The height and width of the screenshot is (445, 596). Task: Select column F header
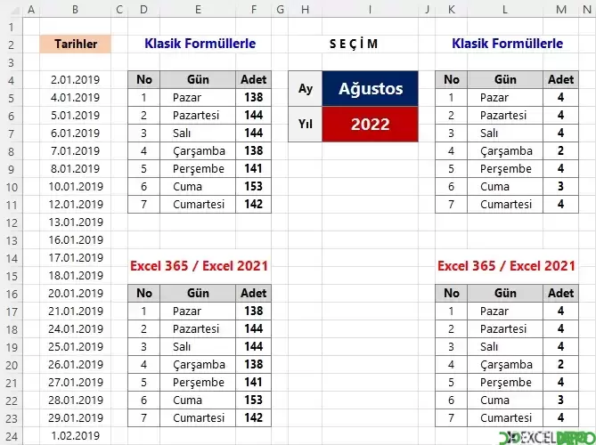(x=254, y=10)
